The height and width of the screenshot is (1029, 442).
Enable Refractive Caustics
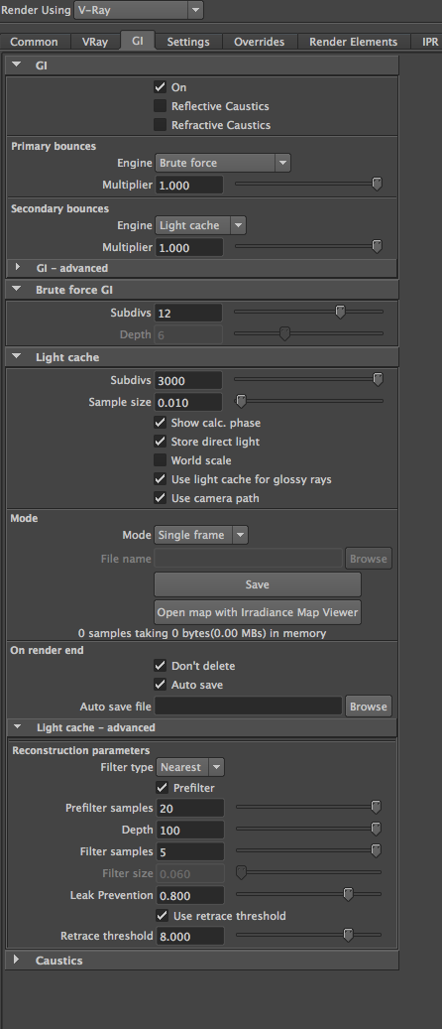click(160, 125)
